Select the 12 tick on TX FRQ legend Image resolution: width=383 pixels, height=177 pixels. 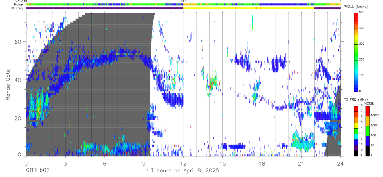(x=361, y=139)
